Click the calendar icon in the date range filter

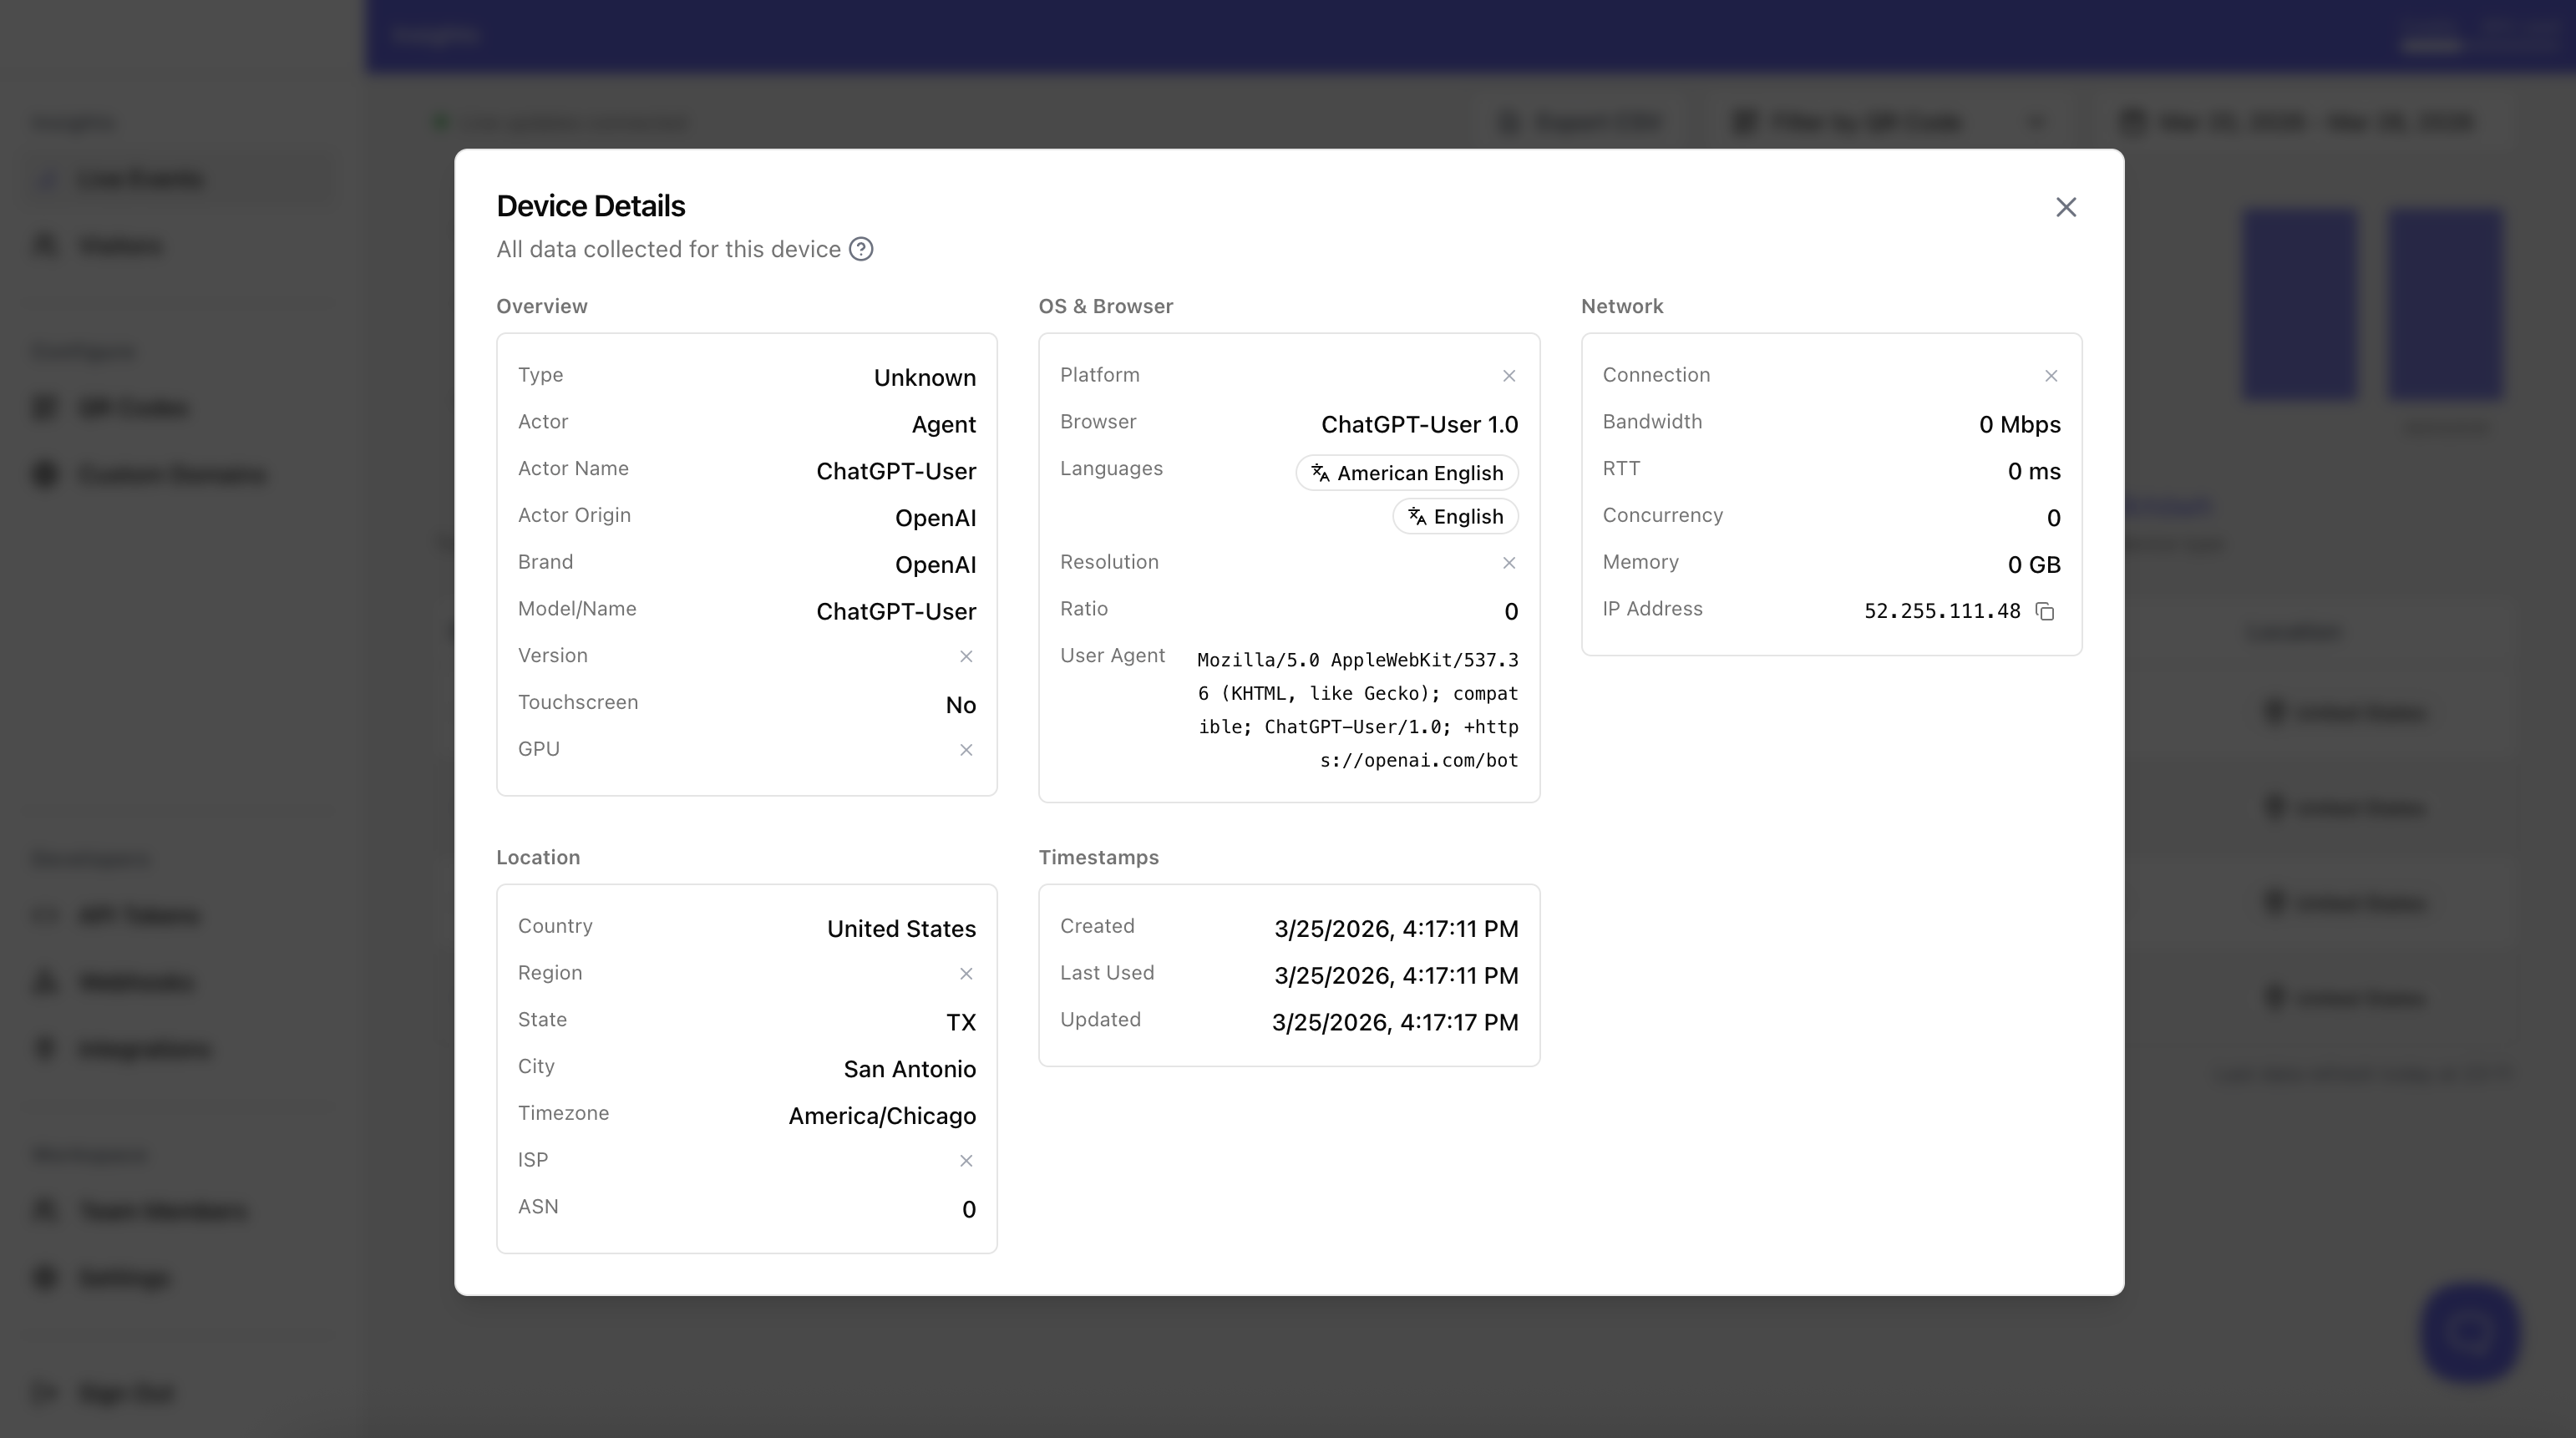(x=2133, y=121)
